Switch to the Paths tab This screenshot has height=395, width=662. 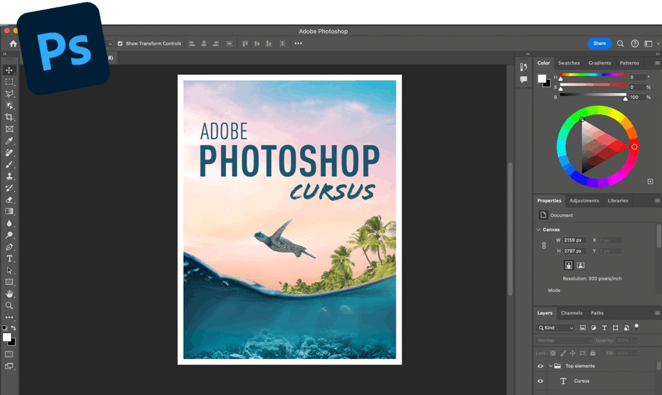pyautogui.click(x=597, y=313)
